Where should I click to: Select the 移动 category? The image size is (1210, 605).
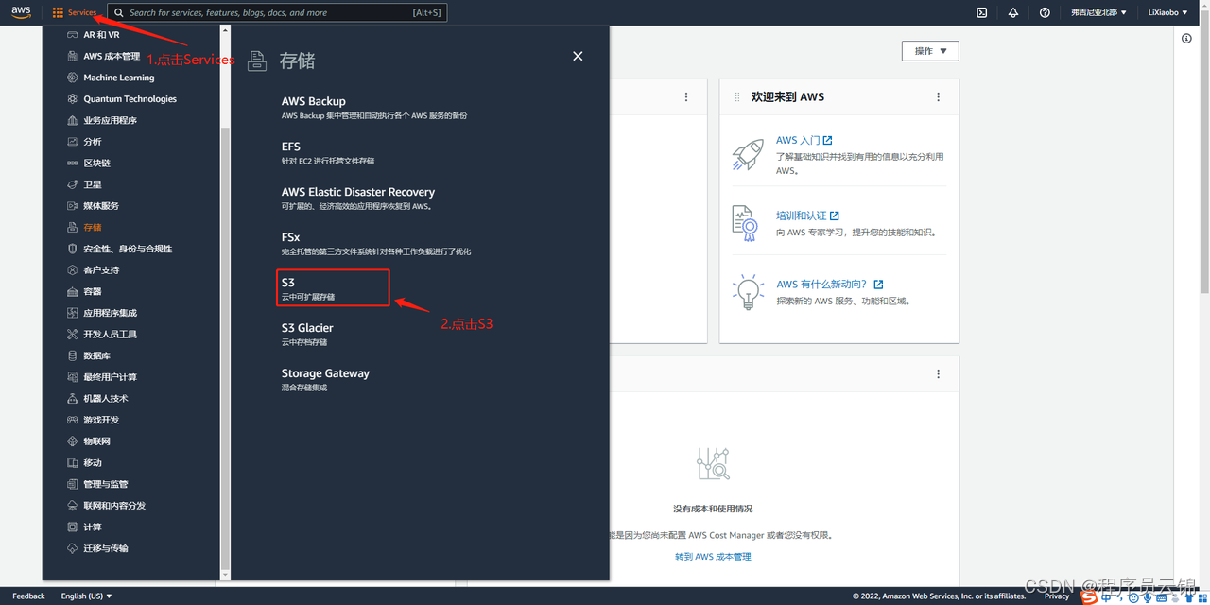pos(93,463)
